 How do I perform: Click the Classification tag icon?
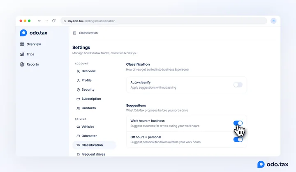click(78, 145)
